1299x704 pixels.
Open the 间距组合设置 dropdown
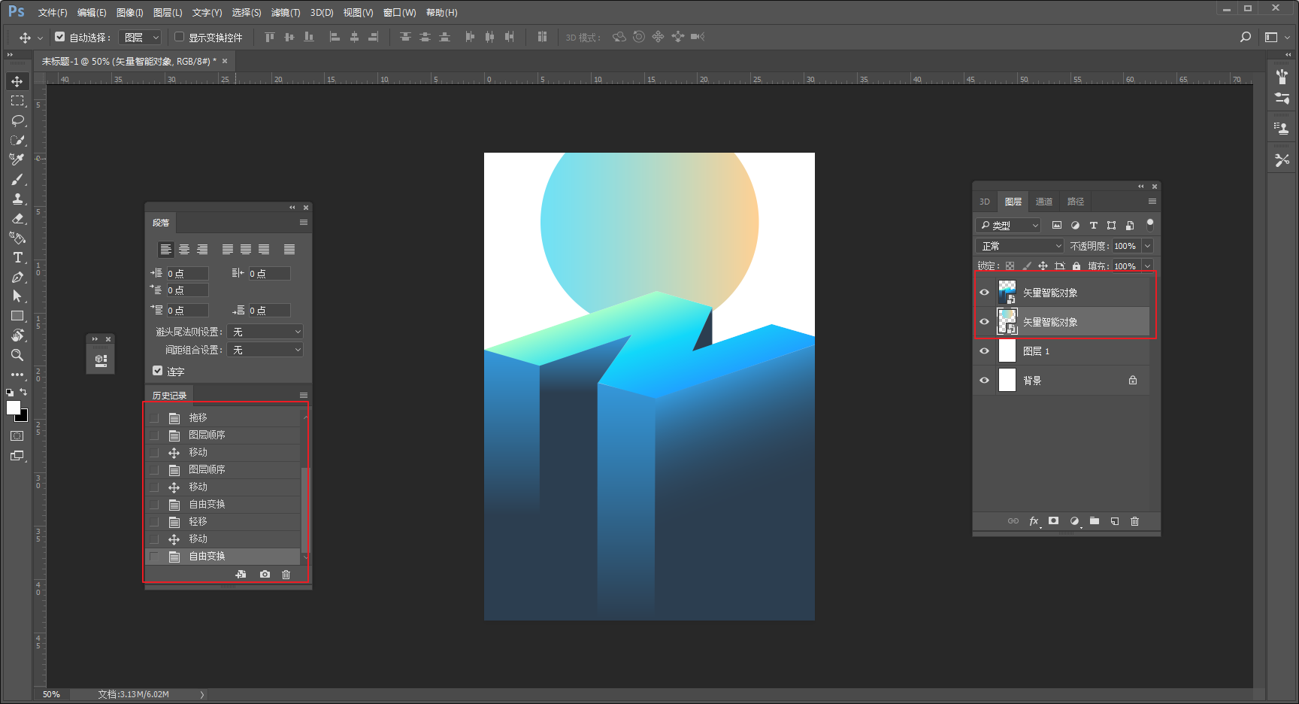click(266, 350)
